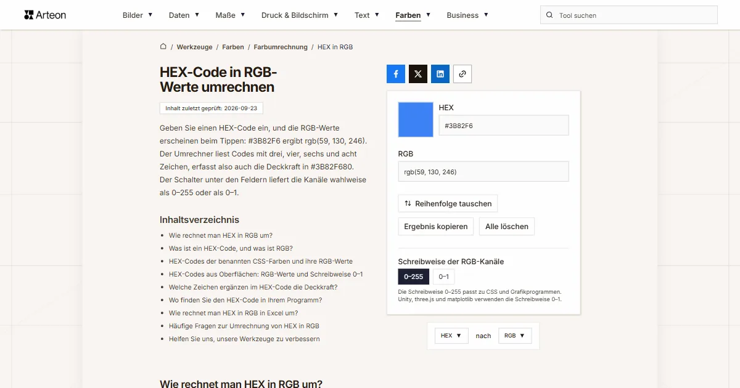Clear everything with Alle löschen
The image size is (740, 388).
click(507, 227)
